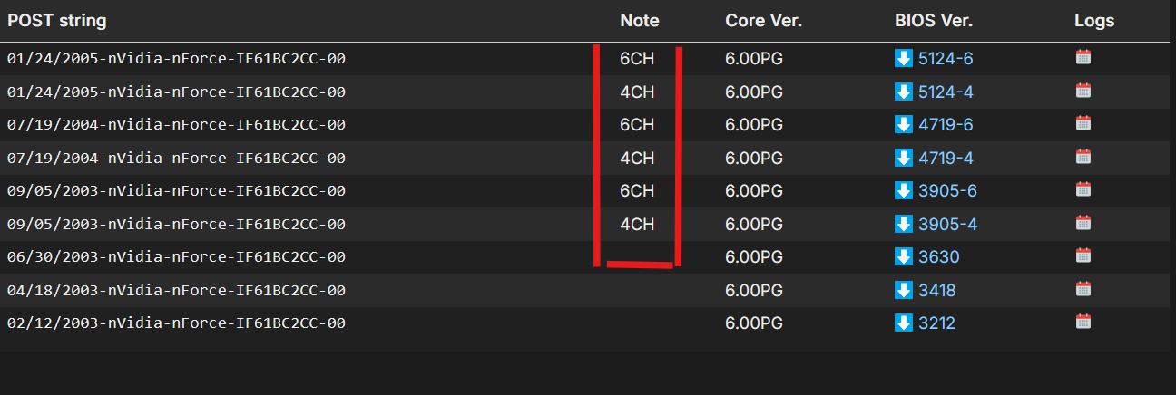Open logs calendar icon for 3905-4 row
This screenshot has width=1176, height=395.
(1083, 222)
